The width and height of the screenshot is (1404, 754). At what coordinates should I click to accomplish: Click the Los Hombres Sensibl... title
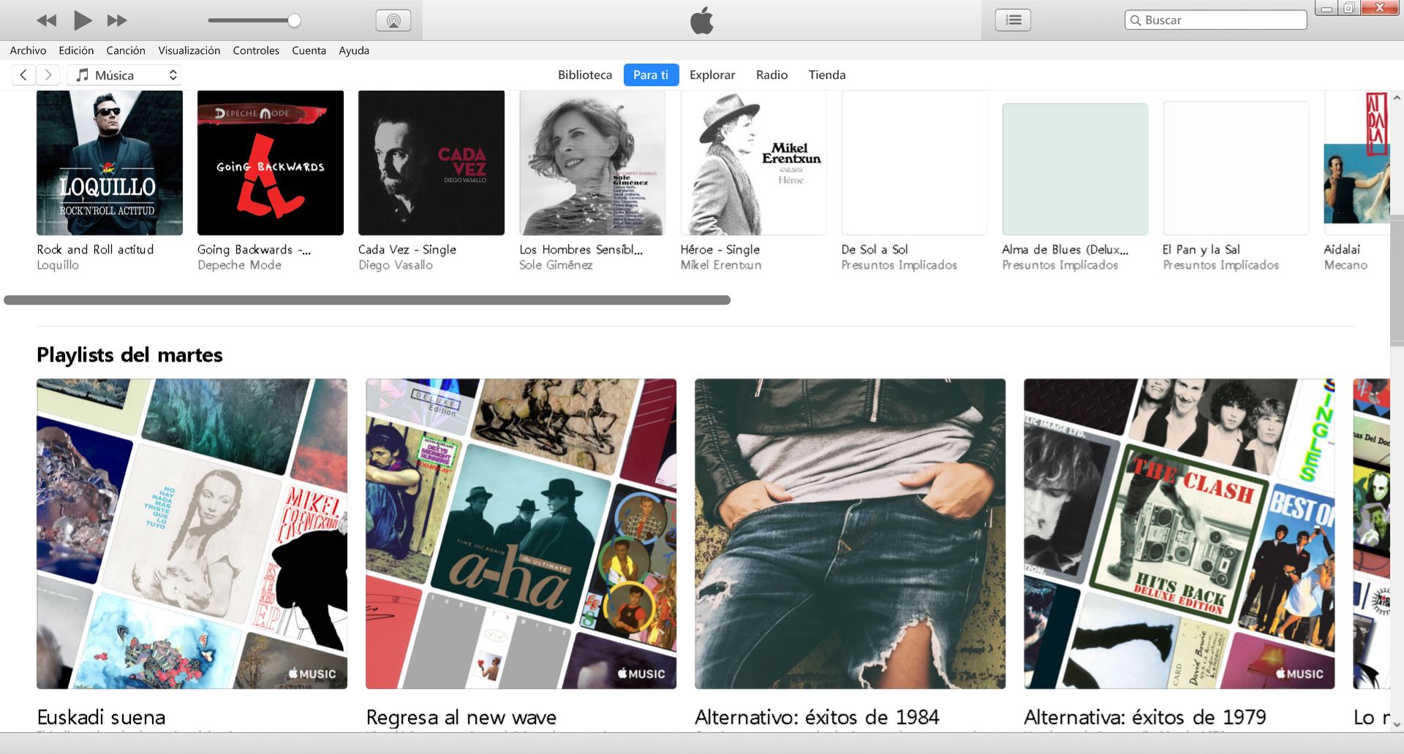[x=581, y=249]
